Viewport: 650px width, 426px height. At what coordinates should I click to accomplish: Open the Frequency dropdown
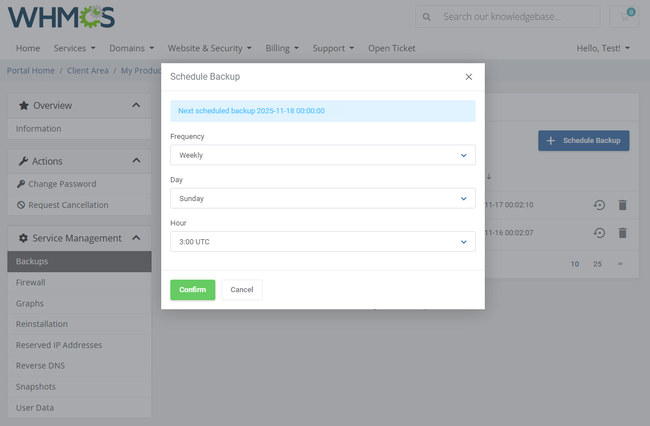click(323, 155)
